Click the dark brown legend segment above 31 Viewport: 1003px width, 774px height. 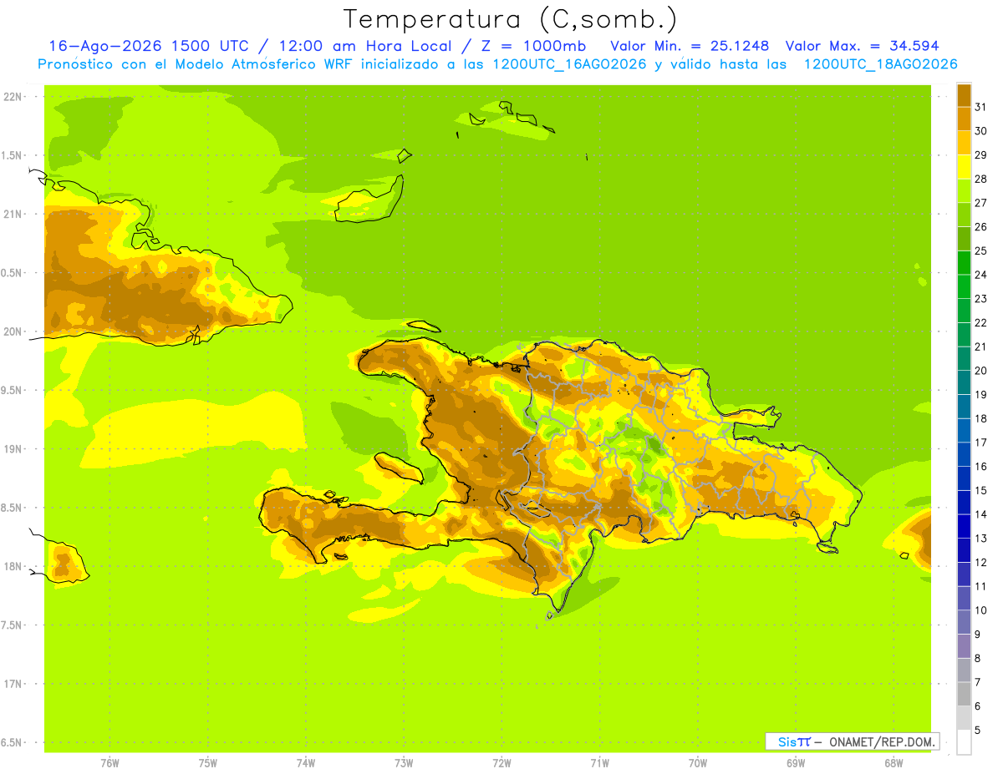click(x=964, y=95)
